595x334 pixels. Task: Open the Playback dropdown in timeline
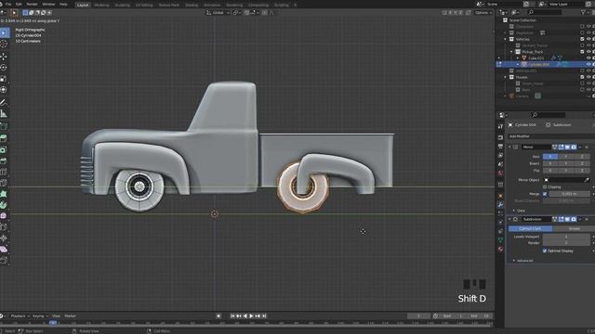20,315
